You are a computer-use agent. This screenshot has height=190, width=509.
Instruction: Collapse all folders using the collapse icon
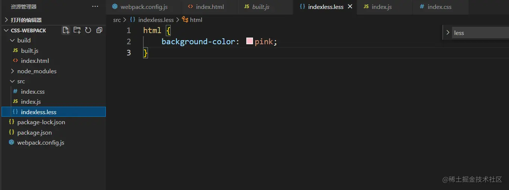[99, 30]
